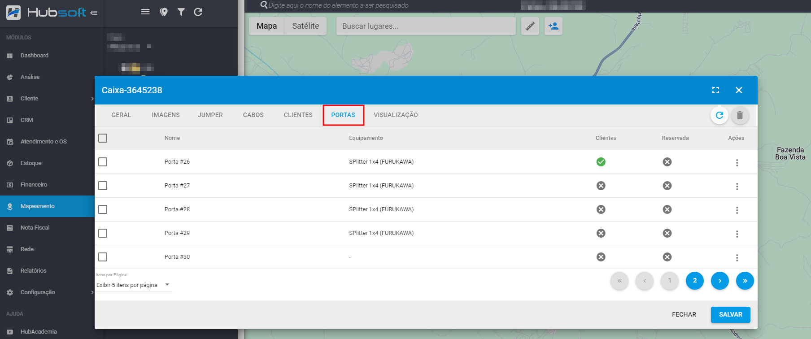Check the box for Porta #26
Screen dimensions: 811x339
click(x=103, y=162)
